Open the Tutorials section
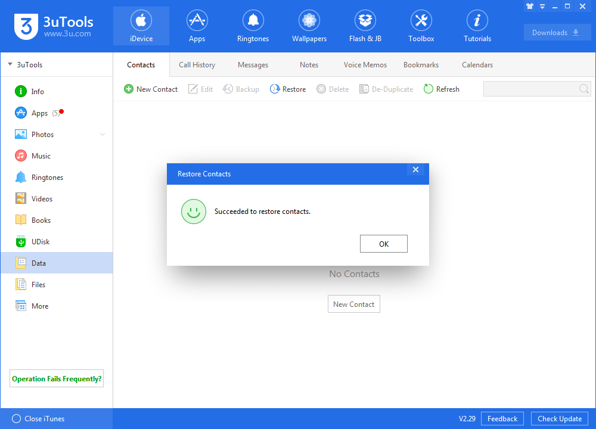 477,26
